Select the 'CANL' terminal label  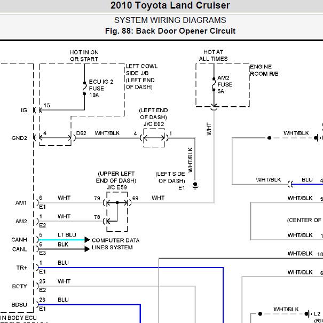[x=19, y=249]
